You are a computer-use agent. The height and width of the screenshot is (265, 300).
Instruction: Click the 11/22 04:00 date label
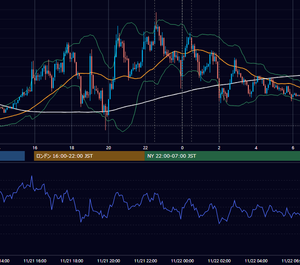(x=256, y=261)
